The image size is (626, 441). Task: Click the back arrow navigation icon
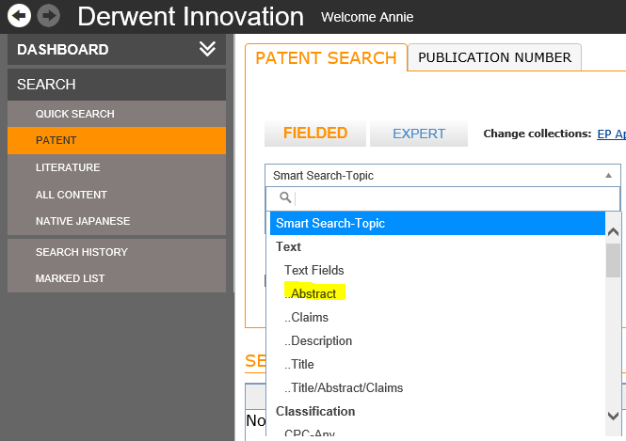[19, 16]
